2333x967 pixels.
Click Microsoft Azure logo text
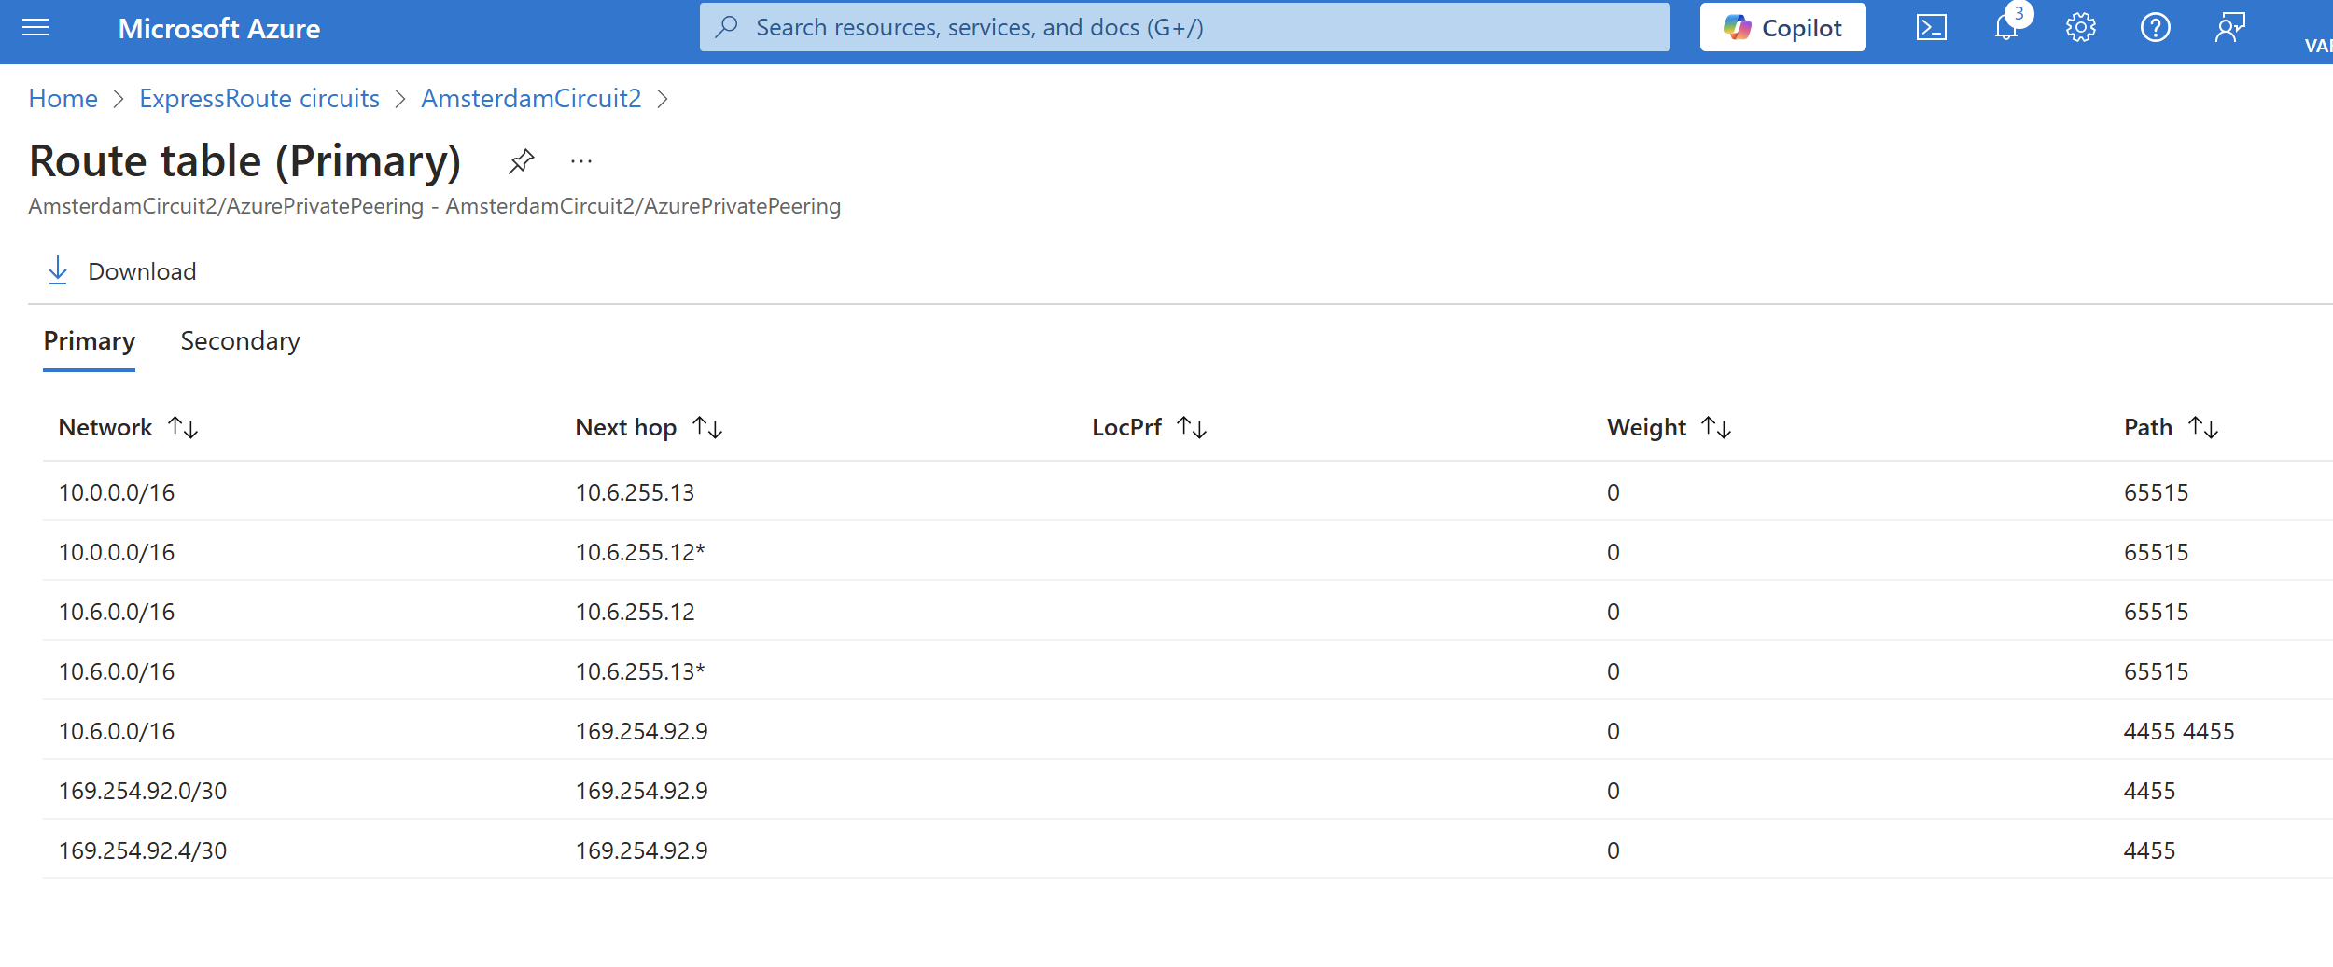point(219,29)
